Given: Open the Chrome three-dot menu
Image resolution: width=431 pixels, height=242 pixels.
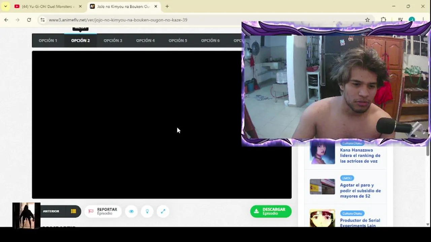Looking at the screenshot, I should click(423, 20).
